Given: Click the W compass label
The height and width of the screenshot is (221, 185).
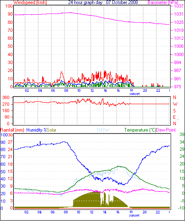Looking at the screenshot, I should [x=175, y=104].
